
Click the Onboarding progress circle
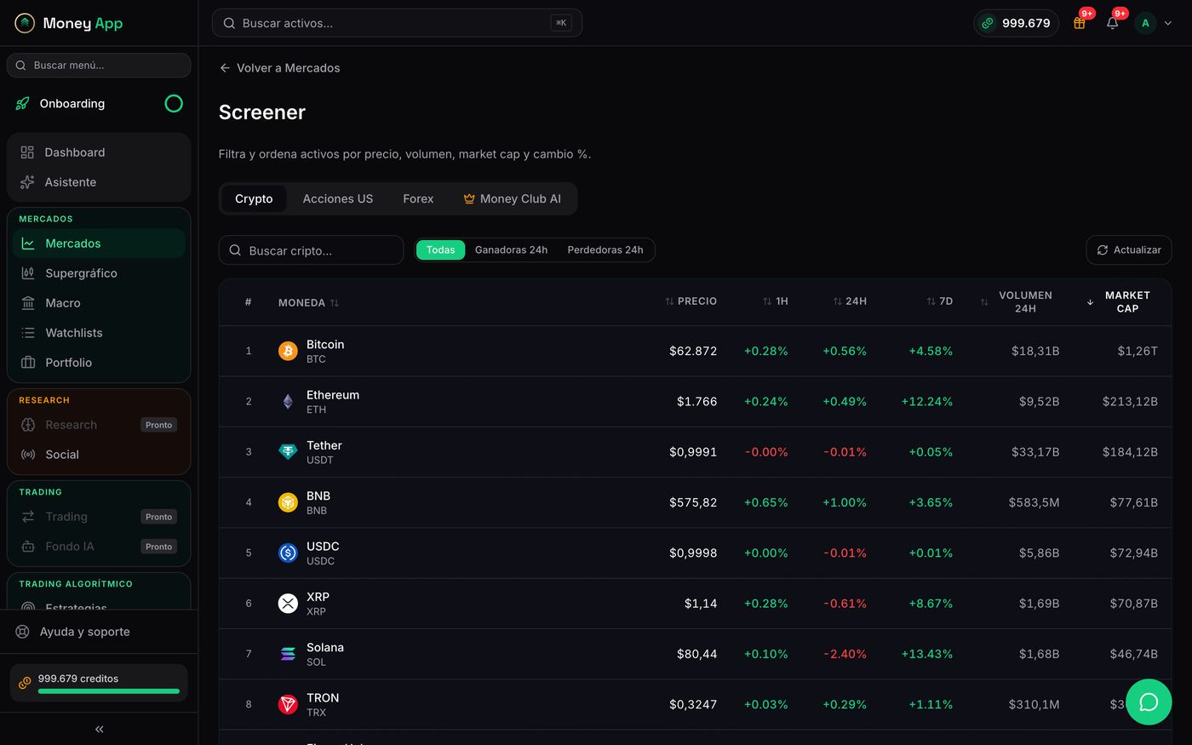pos(174,104)
